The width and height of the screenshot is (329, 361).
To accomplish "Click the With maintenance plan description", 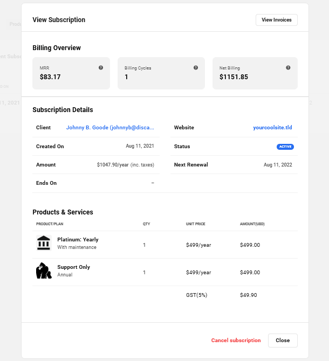I will 77,247.
